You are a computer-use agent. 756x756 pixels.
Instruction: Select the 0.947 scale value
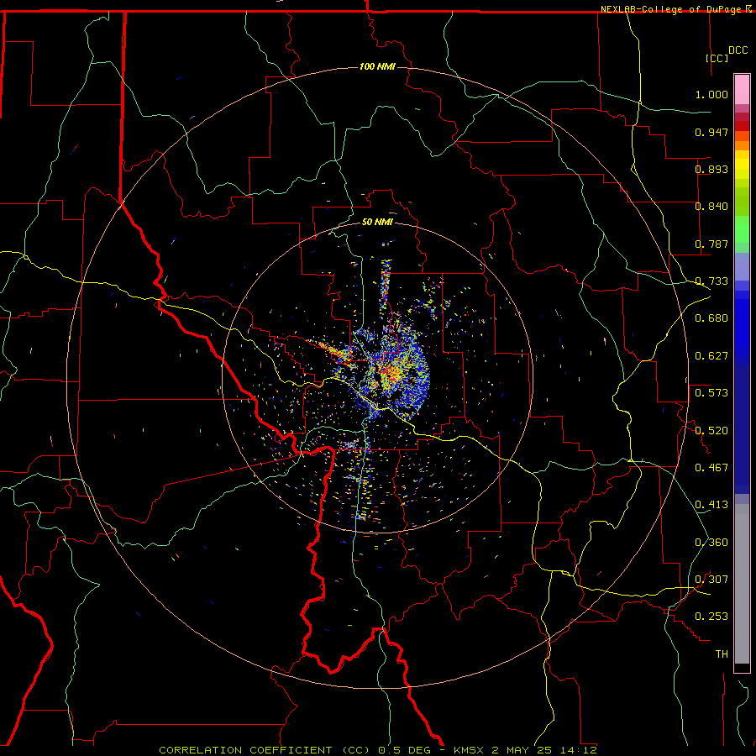point(711,132)
